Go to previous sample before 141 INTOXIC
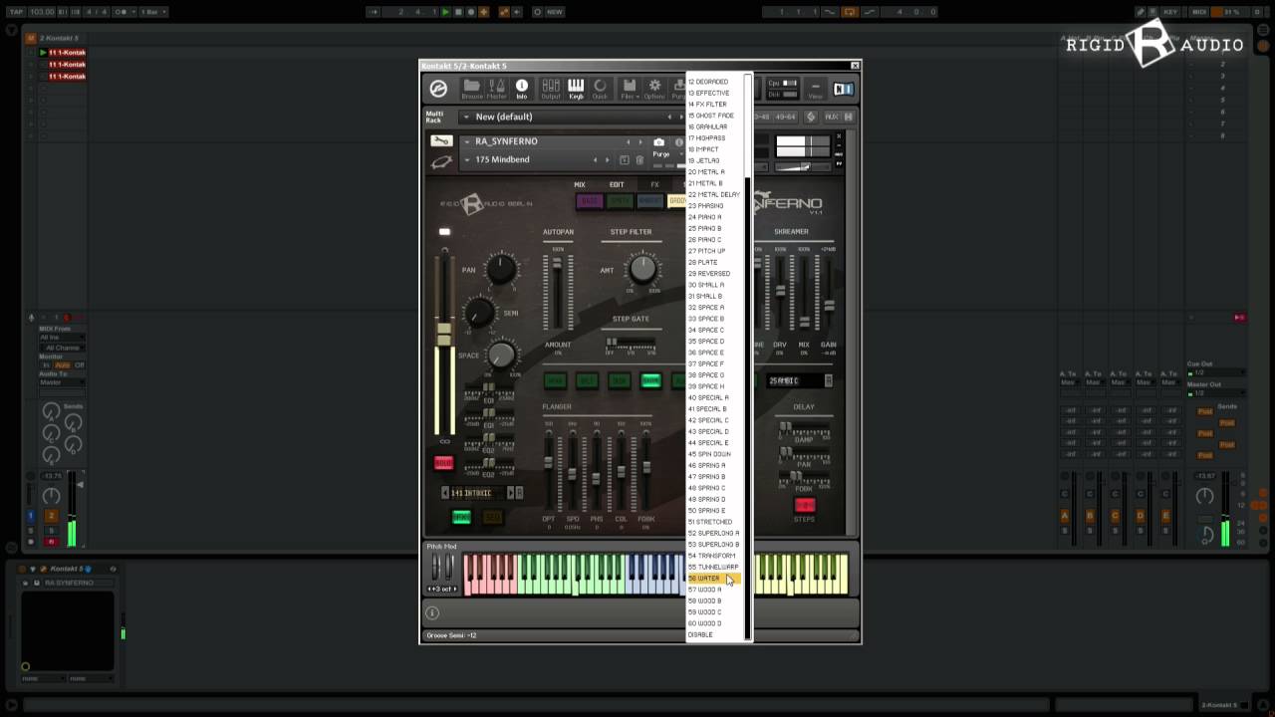This screenshot has height=717, width=1275. point(445,493)
